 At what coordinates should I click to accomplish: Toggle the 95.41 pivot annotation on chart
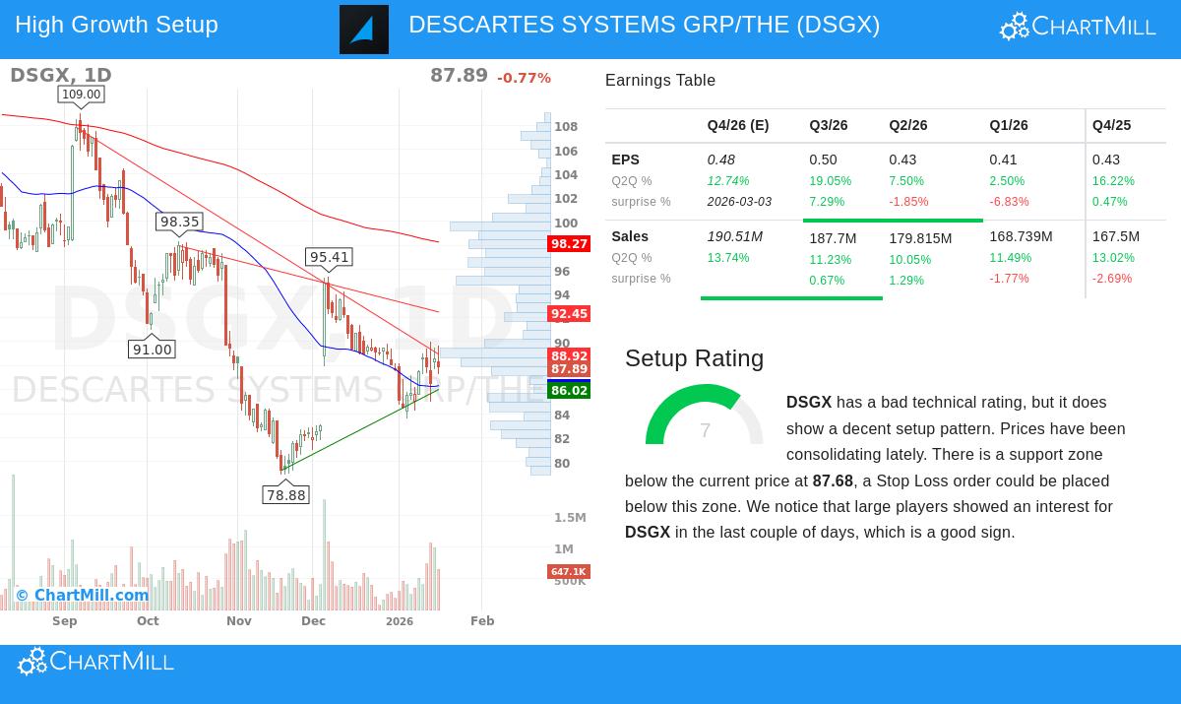pos(330,257)
